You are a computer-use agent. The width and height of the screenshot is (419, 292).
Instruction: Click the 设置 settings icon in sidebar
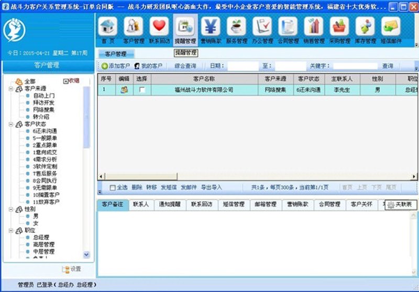(65, 269)
